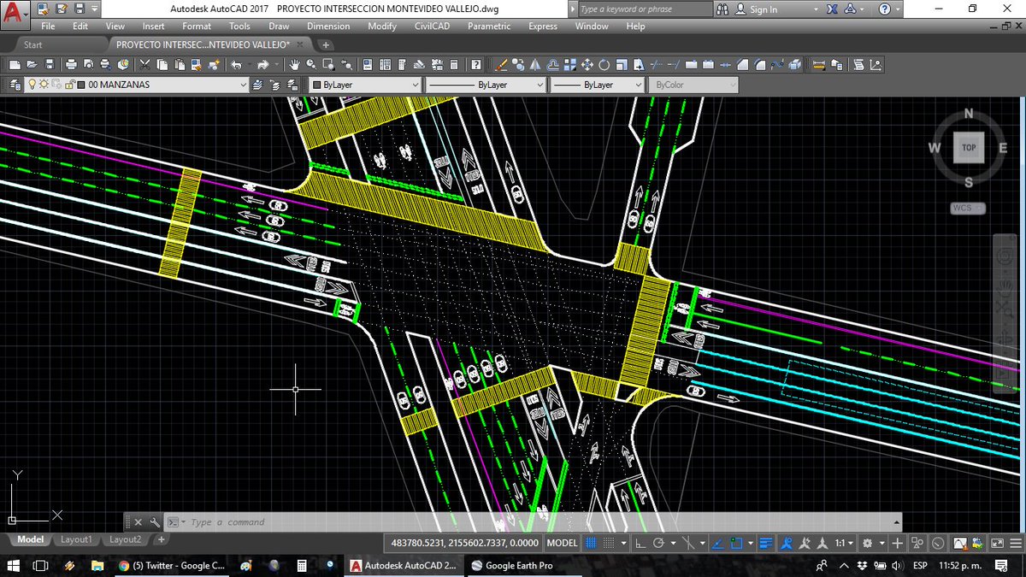Select the Zoom Window tool
The image size is (1026, 577).
tap(328, 64)
